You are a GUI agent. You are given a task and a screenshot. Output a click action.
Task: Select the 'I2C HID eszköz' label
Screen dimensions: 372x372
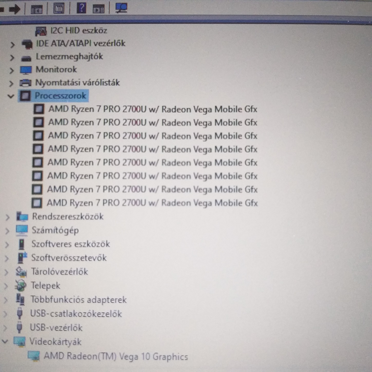pyautogui.click(x=79, y=31)
